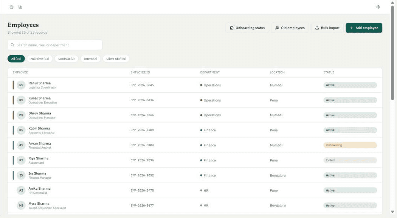Click Operations department for Dhruv Sharma

tap(210, 115)
